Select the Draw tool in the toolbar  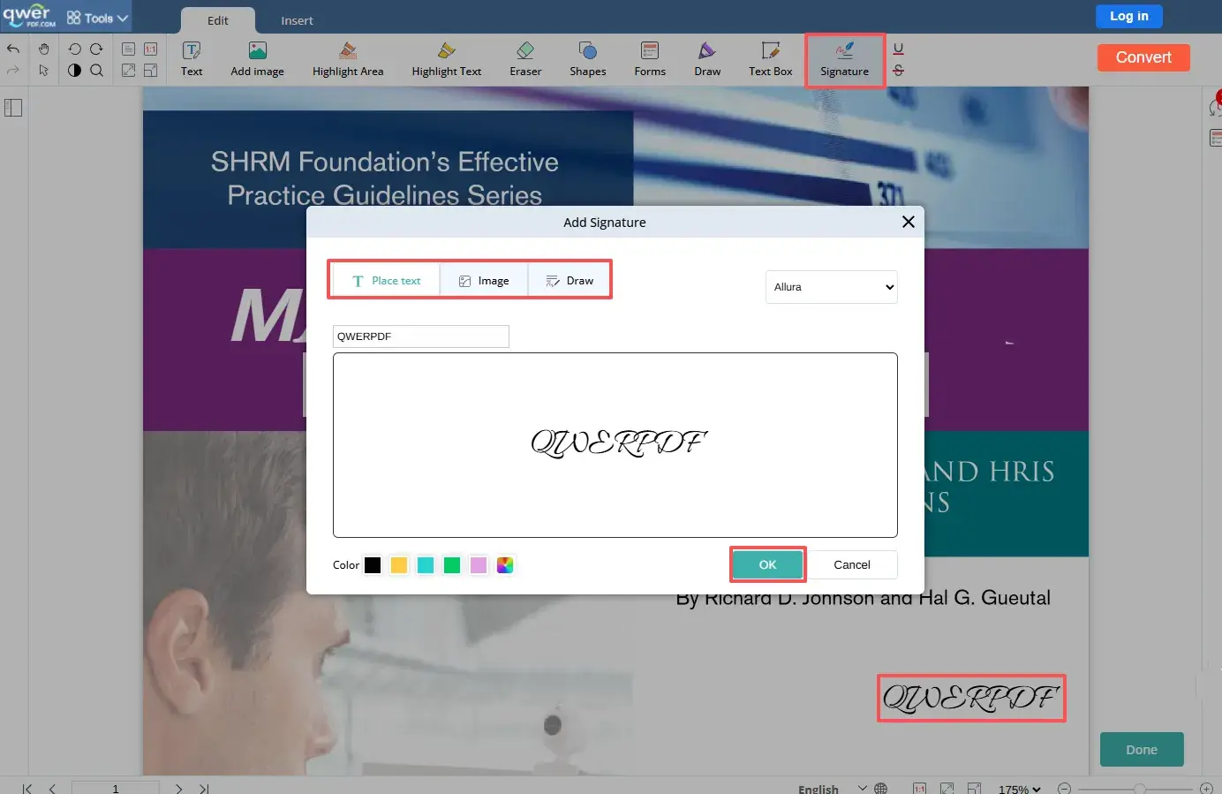[707, 60]
